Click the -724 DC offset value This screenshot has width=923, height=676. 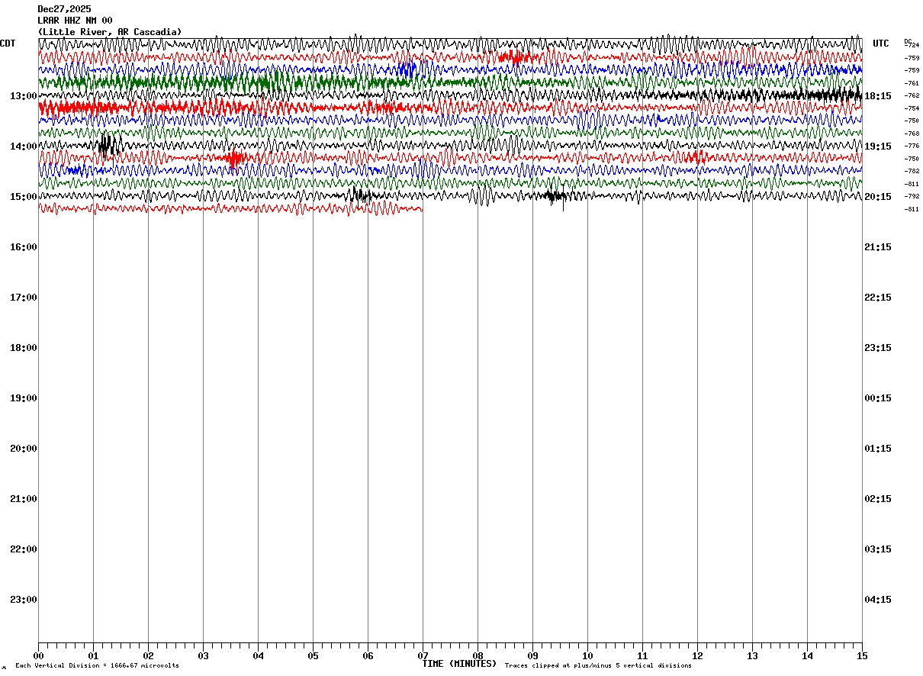pyautogui.click(x=912, y=46)
